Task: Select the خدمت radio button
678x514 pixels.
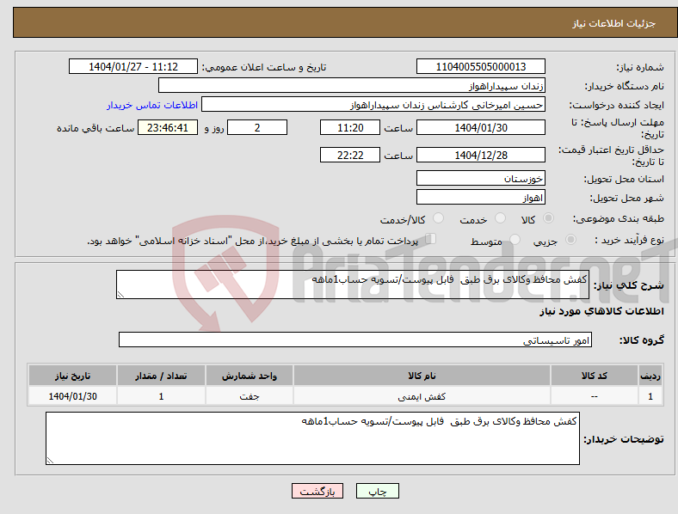Action: [500, 218]
